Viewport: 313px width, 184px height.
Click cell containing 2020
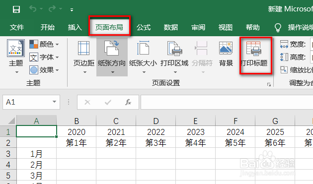(76, 131)
